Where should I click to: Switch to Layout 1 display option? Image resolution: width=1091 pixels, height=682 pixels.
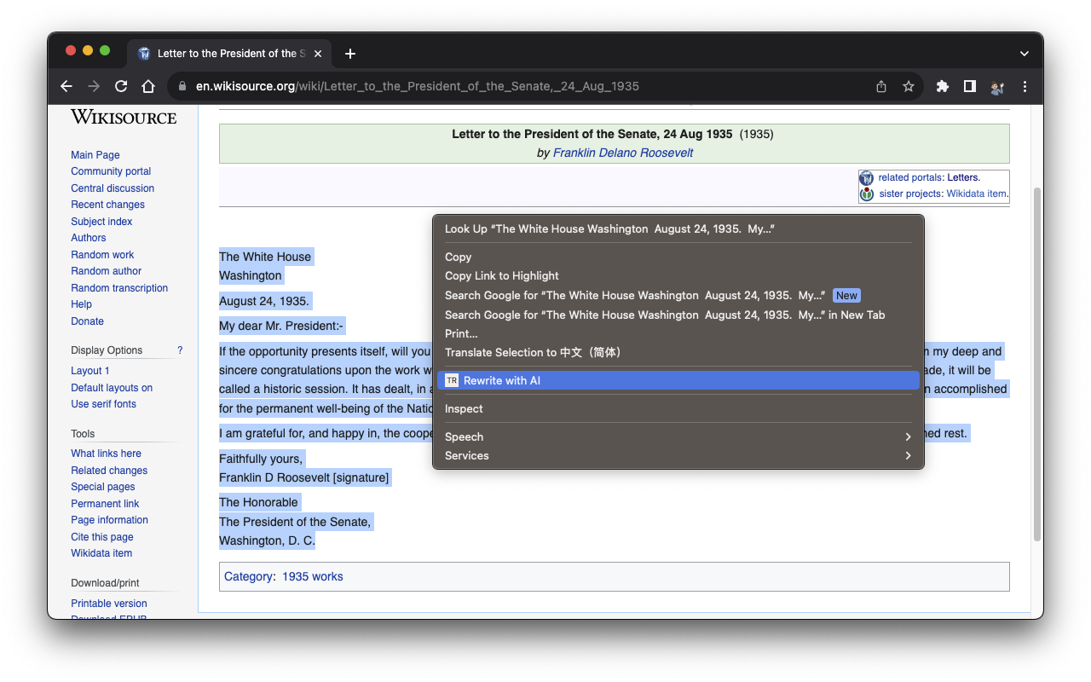pos(89,370)
